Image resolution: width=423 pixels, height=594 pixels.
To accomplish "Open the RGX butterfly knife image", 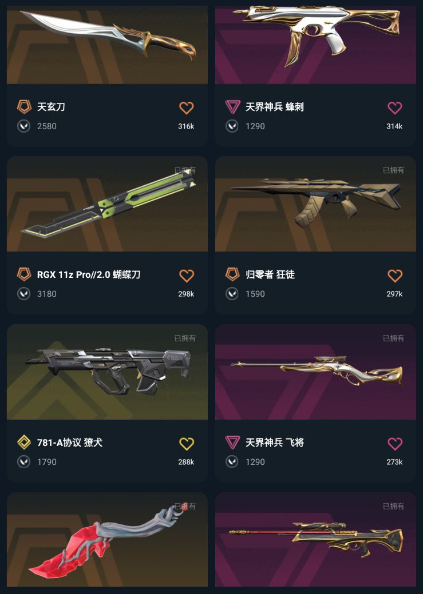I will [108, 204].
